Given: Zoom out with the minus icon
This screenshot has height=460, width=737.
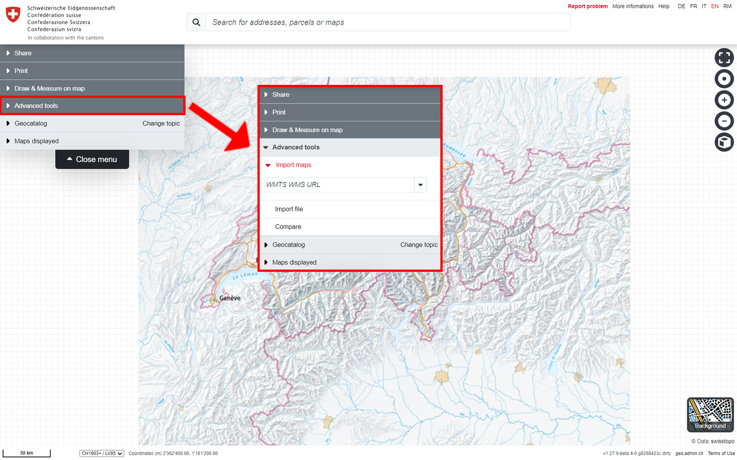Looking at the screenshot, I should coord(724,121).
